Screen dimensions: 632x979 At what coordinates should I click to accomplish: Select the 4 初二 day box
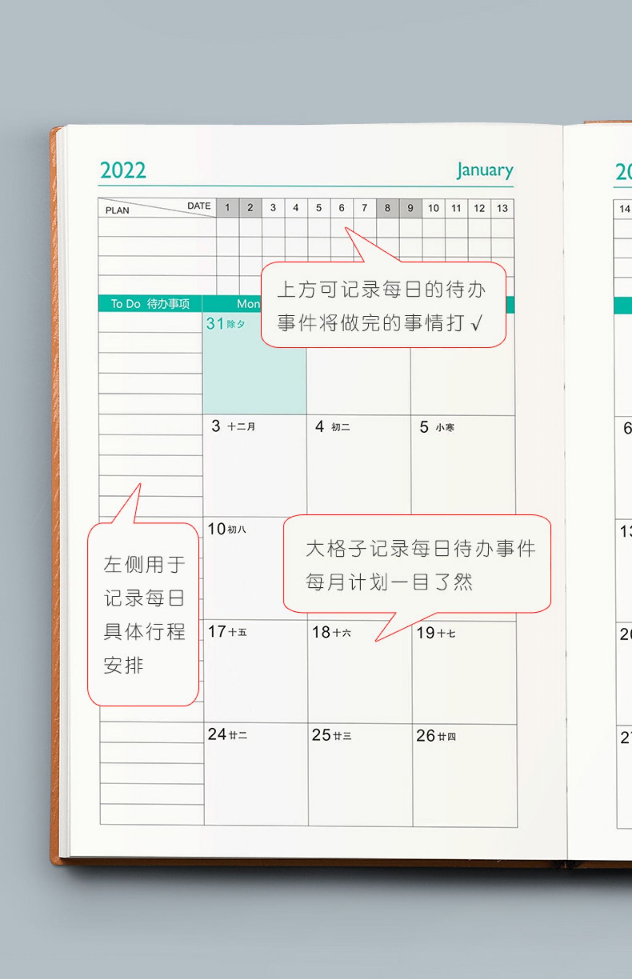359,466
